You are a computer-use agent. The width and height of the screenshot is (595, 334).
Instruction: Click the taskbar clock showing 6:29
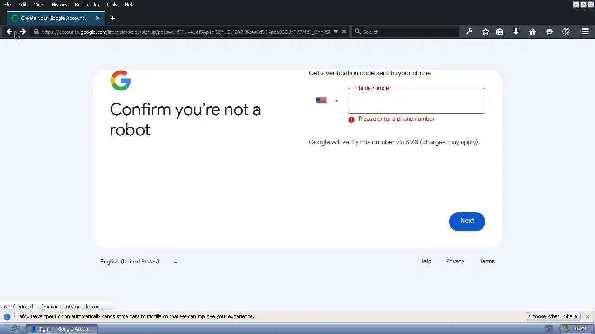(x=580, y=328)
